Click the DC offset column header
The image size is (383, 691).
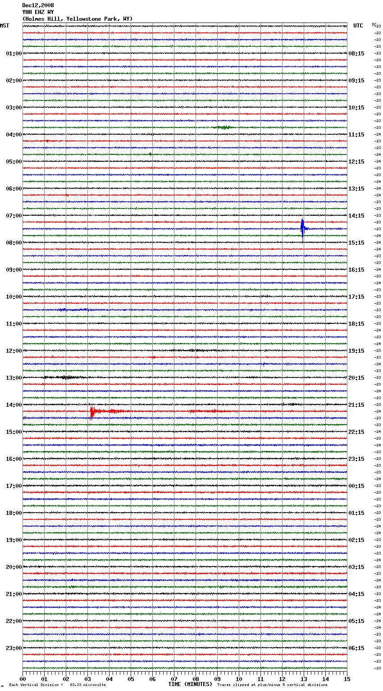tap(374, 24)
